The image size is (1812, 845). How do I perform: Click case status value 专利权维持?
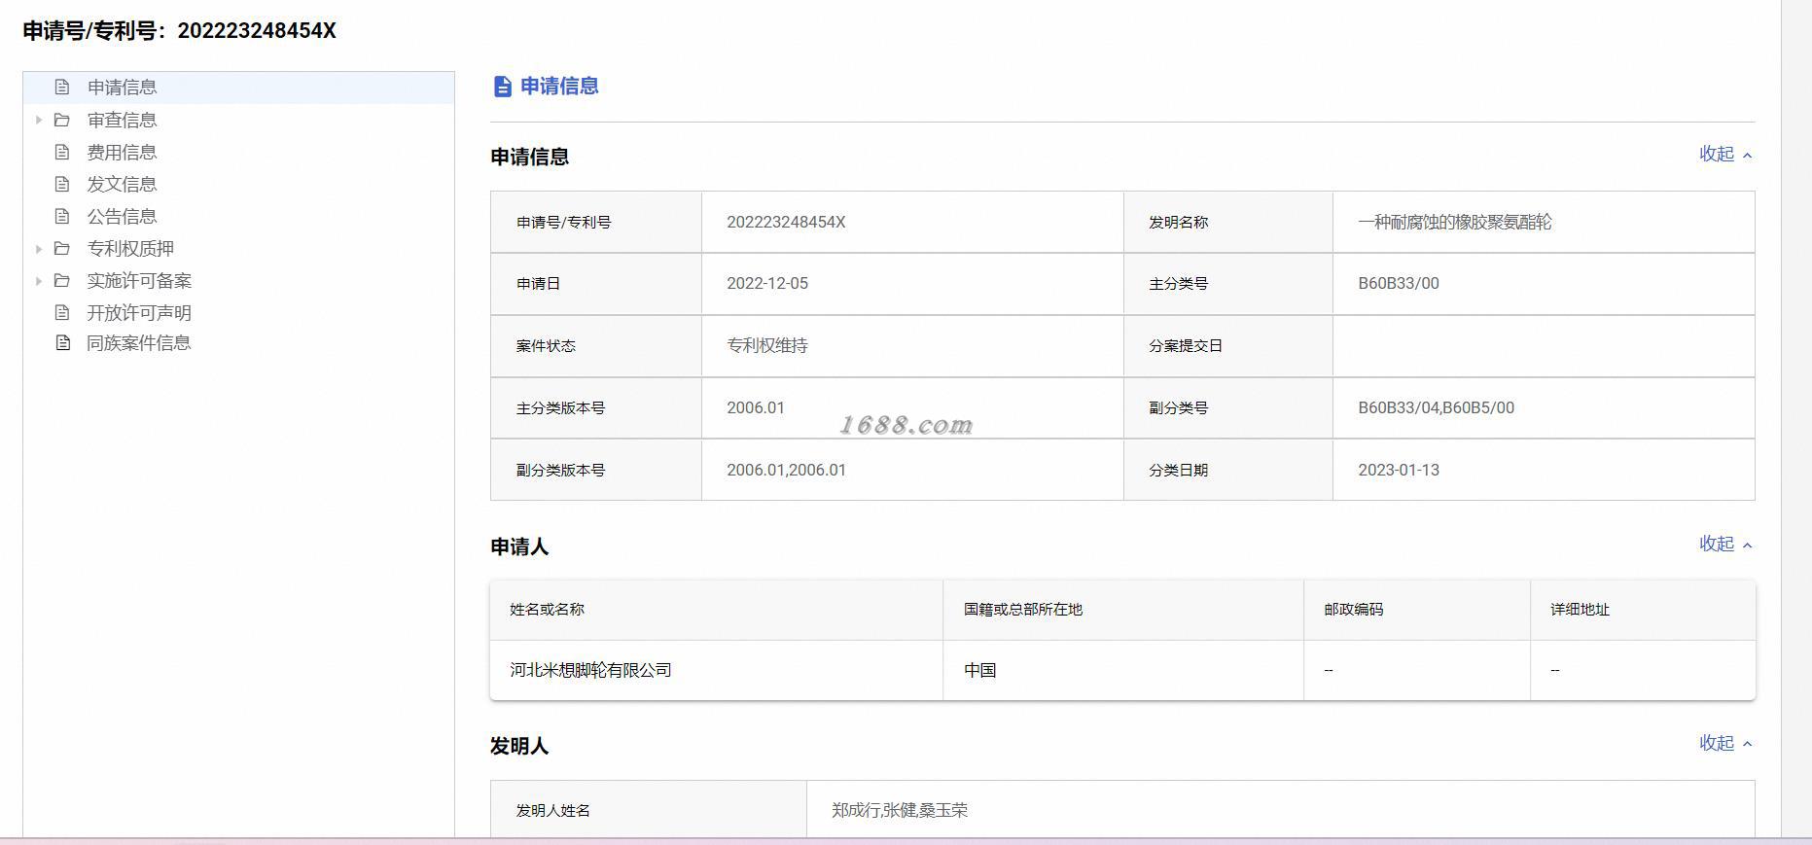click(x=767, y=345)
